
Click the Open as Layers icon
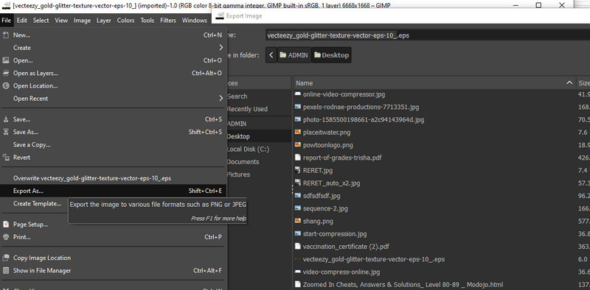(x=6, y=73)
